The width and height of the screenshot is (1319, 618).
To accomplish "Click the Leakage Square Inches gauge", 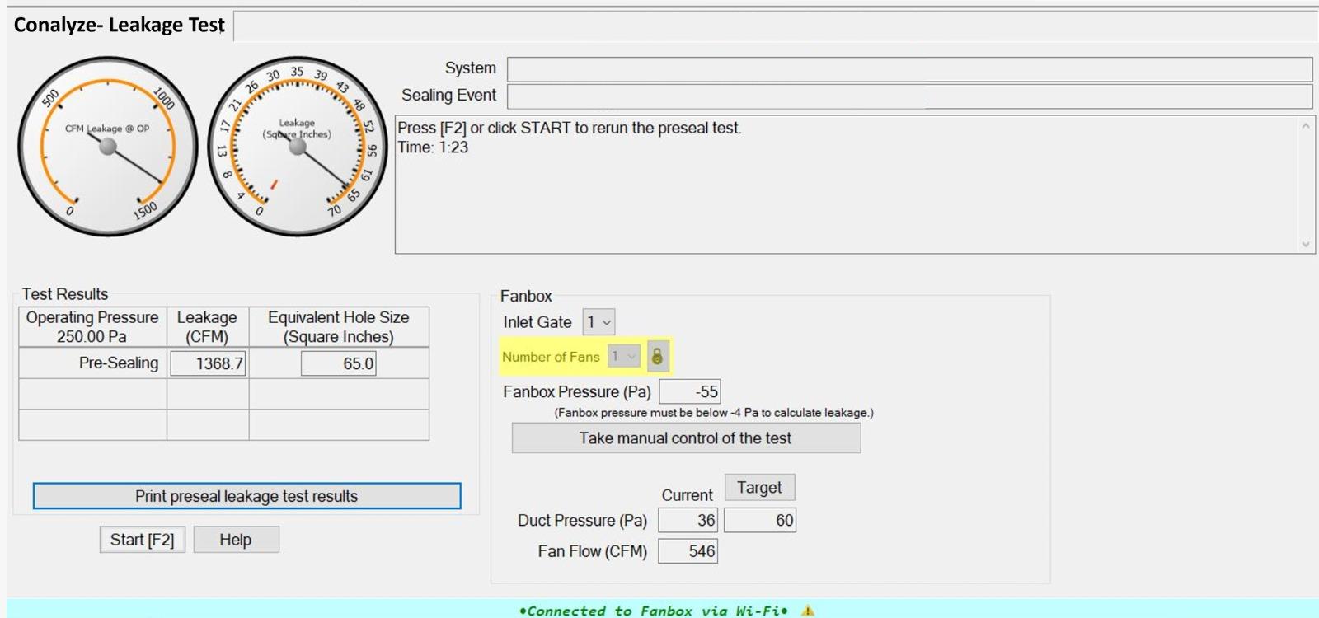I will (x=298, y=147).
